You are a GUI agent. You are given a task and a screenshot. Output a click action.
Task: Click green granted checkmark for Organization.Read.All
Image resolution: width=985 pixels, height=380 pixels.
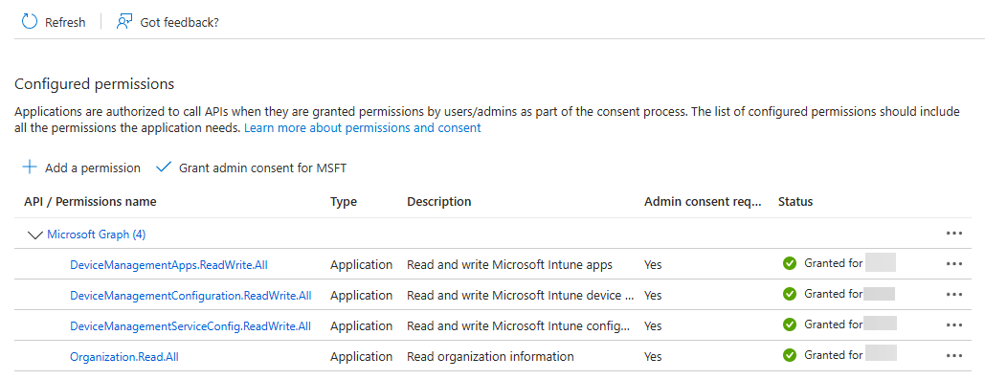[x=790, y=355]
